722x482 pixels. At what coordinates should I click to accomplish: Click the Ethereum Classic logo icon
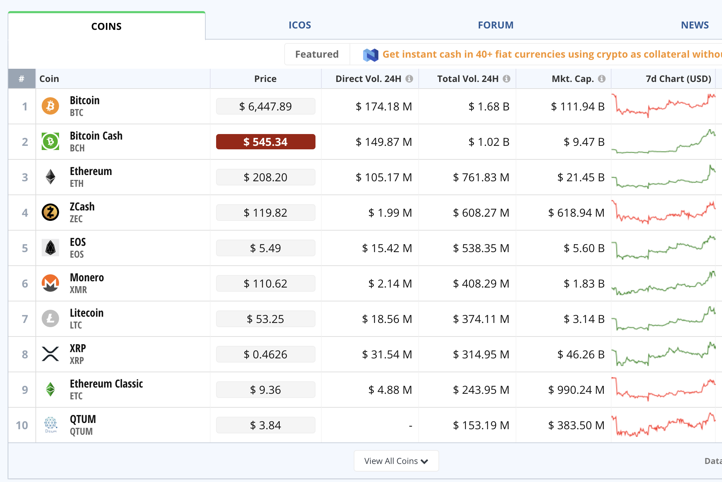point(50,389)
